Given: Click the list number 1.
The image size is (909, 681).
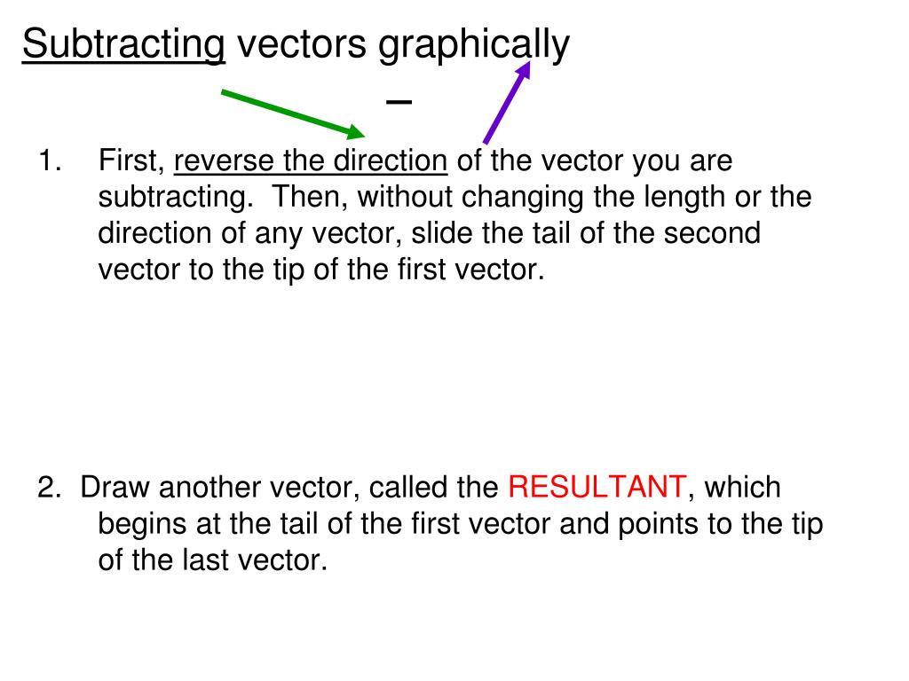Looking at the screenshot, I should point(50,160).
